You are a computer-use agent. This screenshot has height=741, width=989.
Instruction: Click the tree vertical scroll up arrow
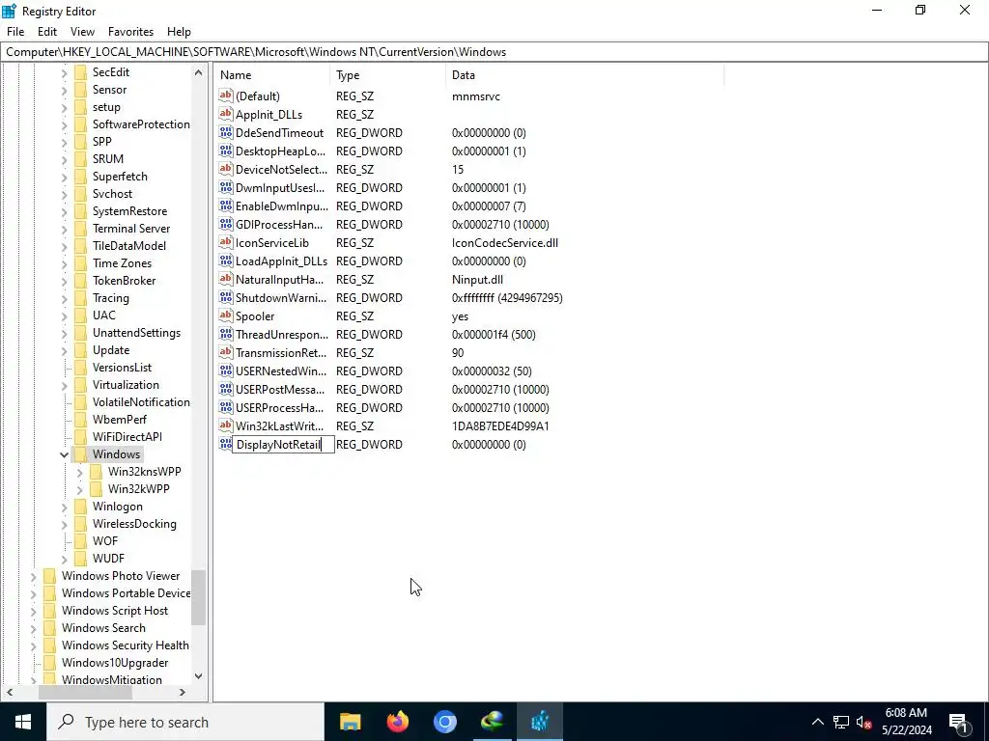tap(199, 72)
